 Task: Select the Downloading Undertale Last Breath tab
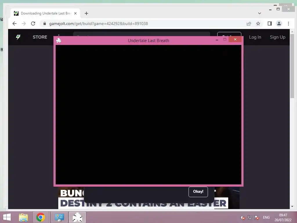click(x=46, y=13)
